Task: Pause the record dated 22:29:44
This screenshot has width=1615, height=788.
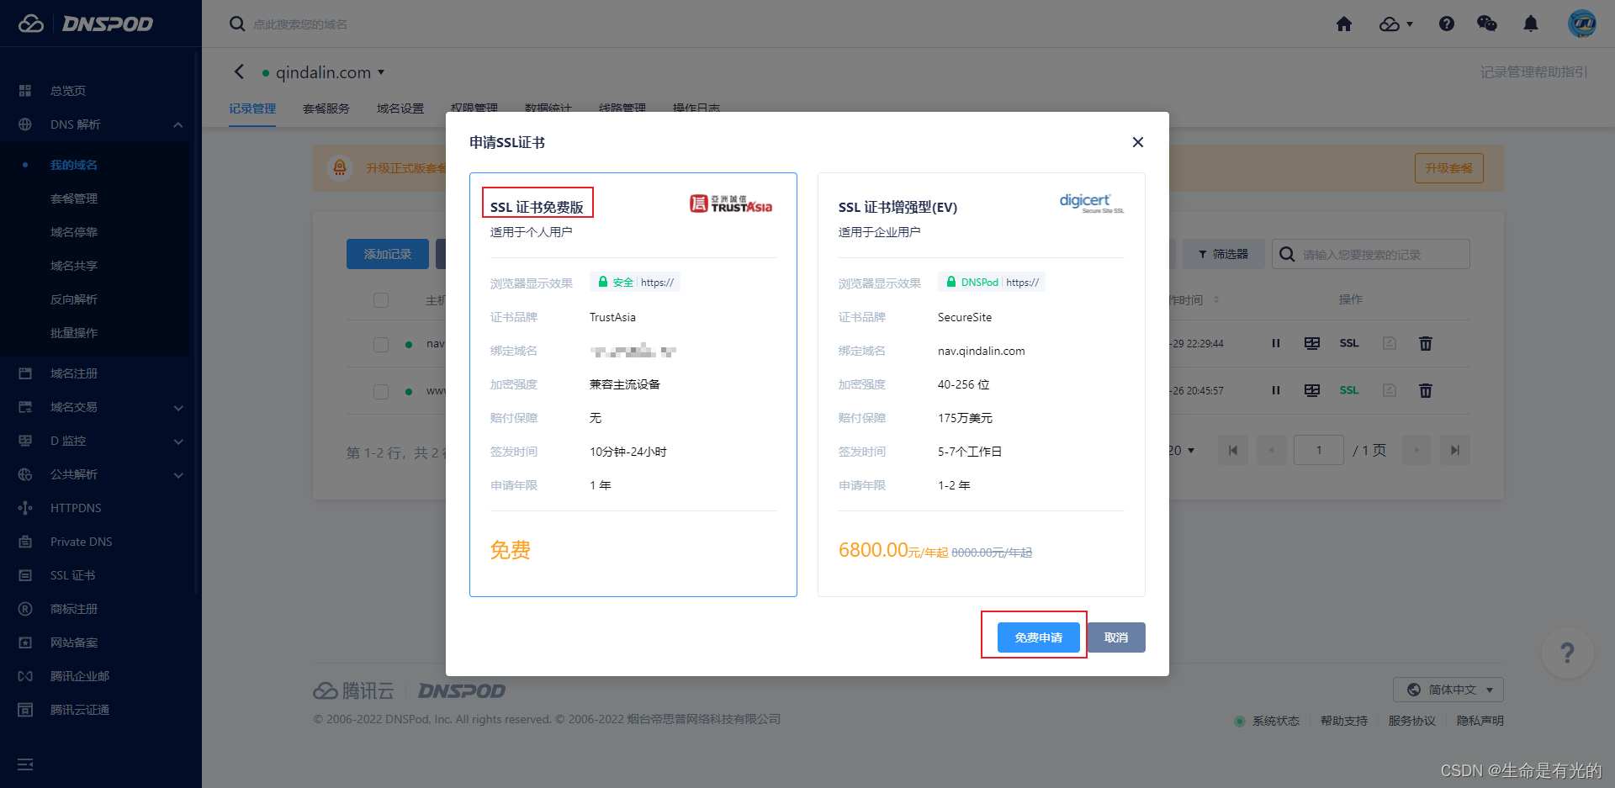Action: coord(1276,343)
